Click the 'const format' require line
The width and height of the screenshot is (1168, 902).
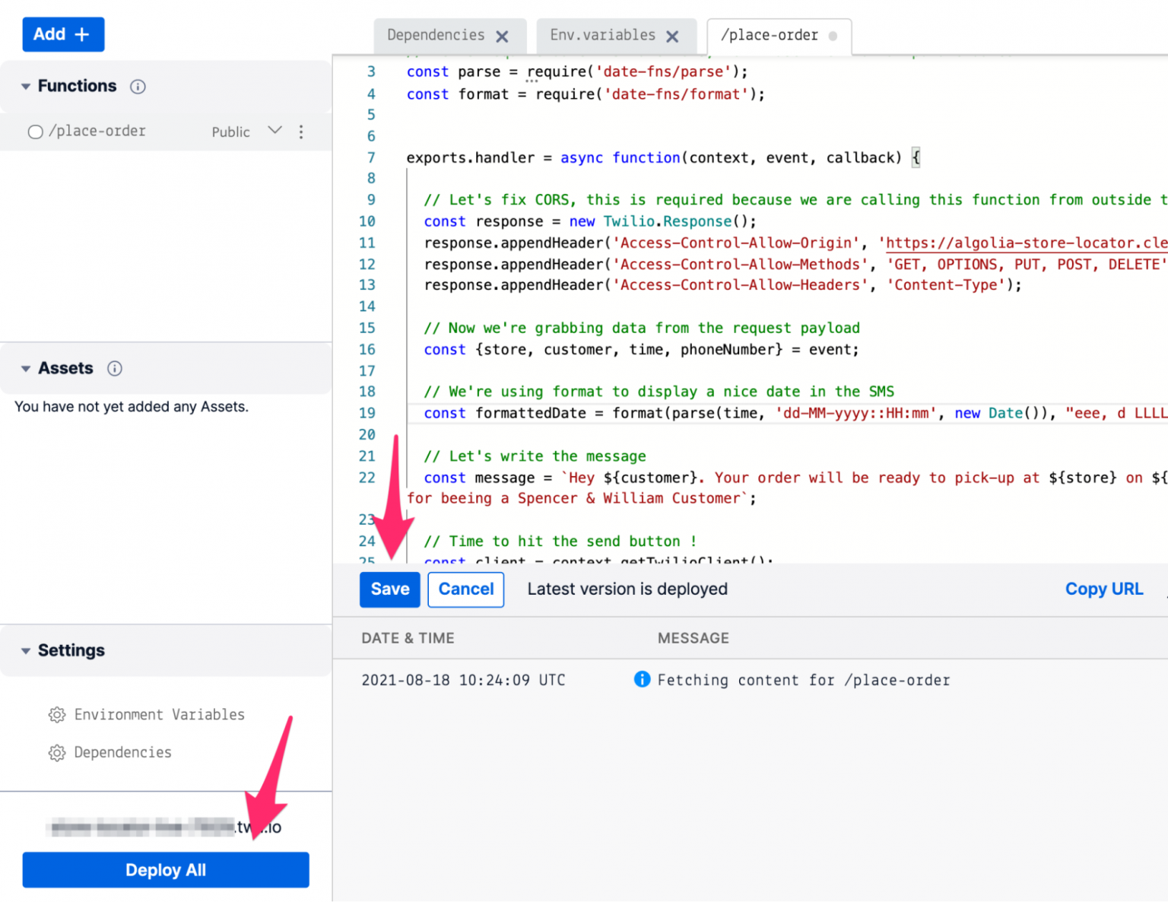pos(586,94)
